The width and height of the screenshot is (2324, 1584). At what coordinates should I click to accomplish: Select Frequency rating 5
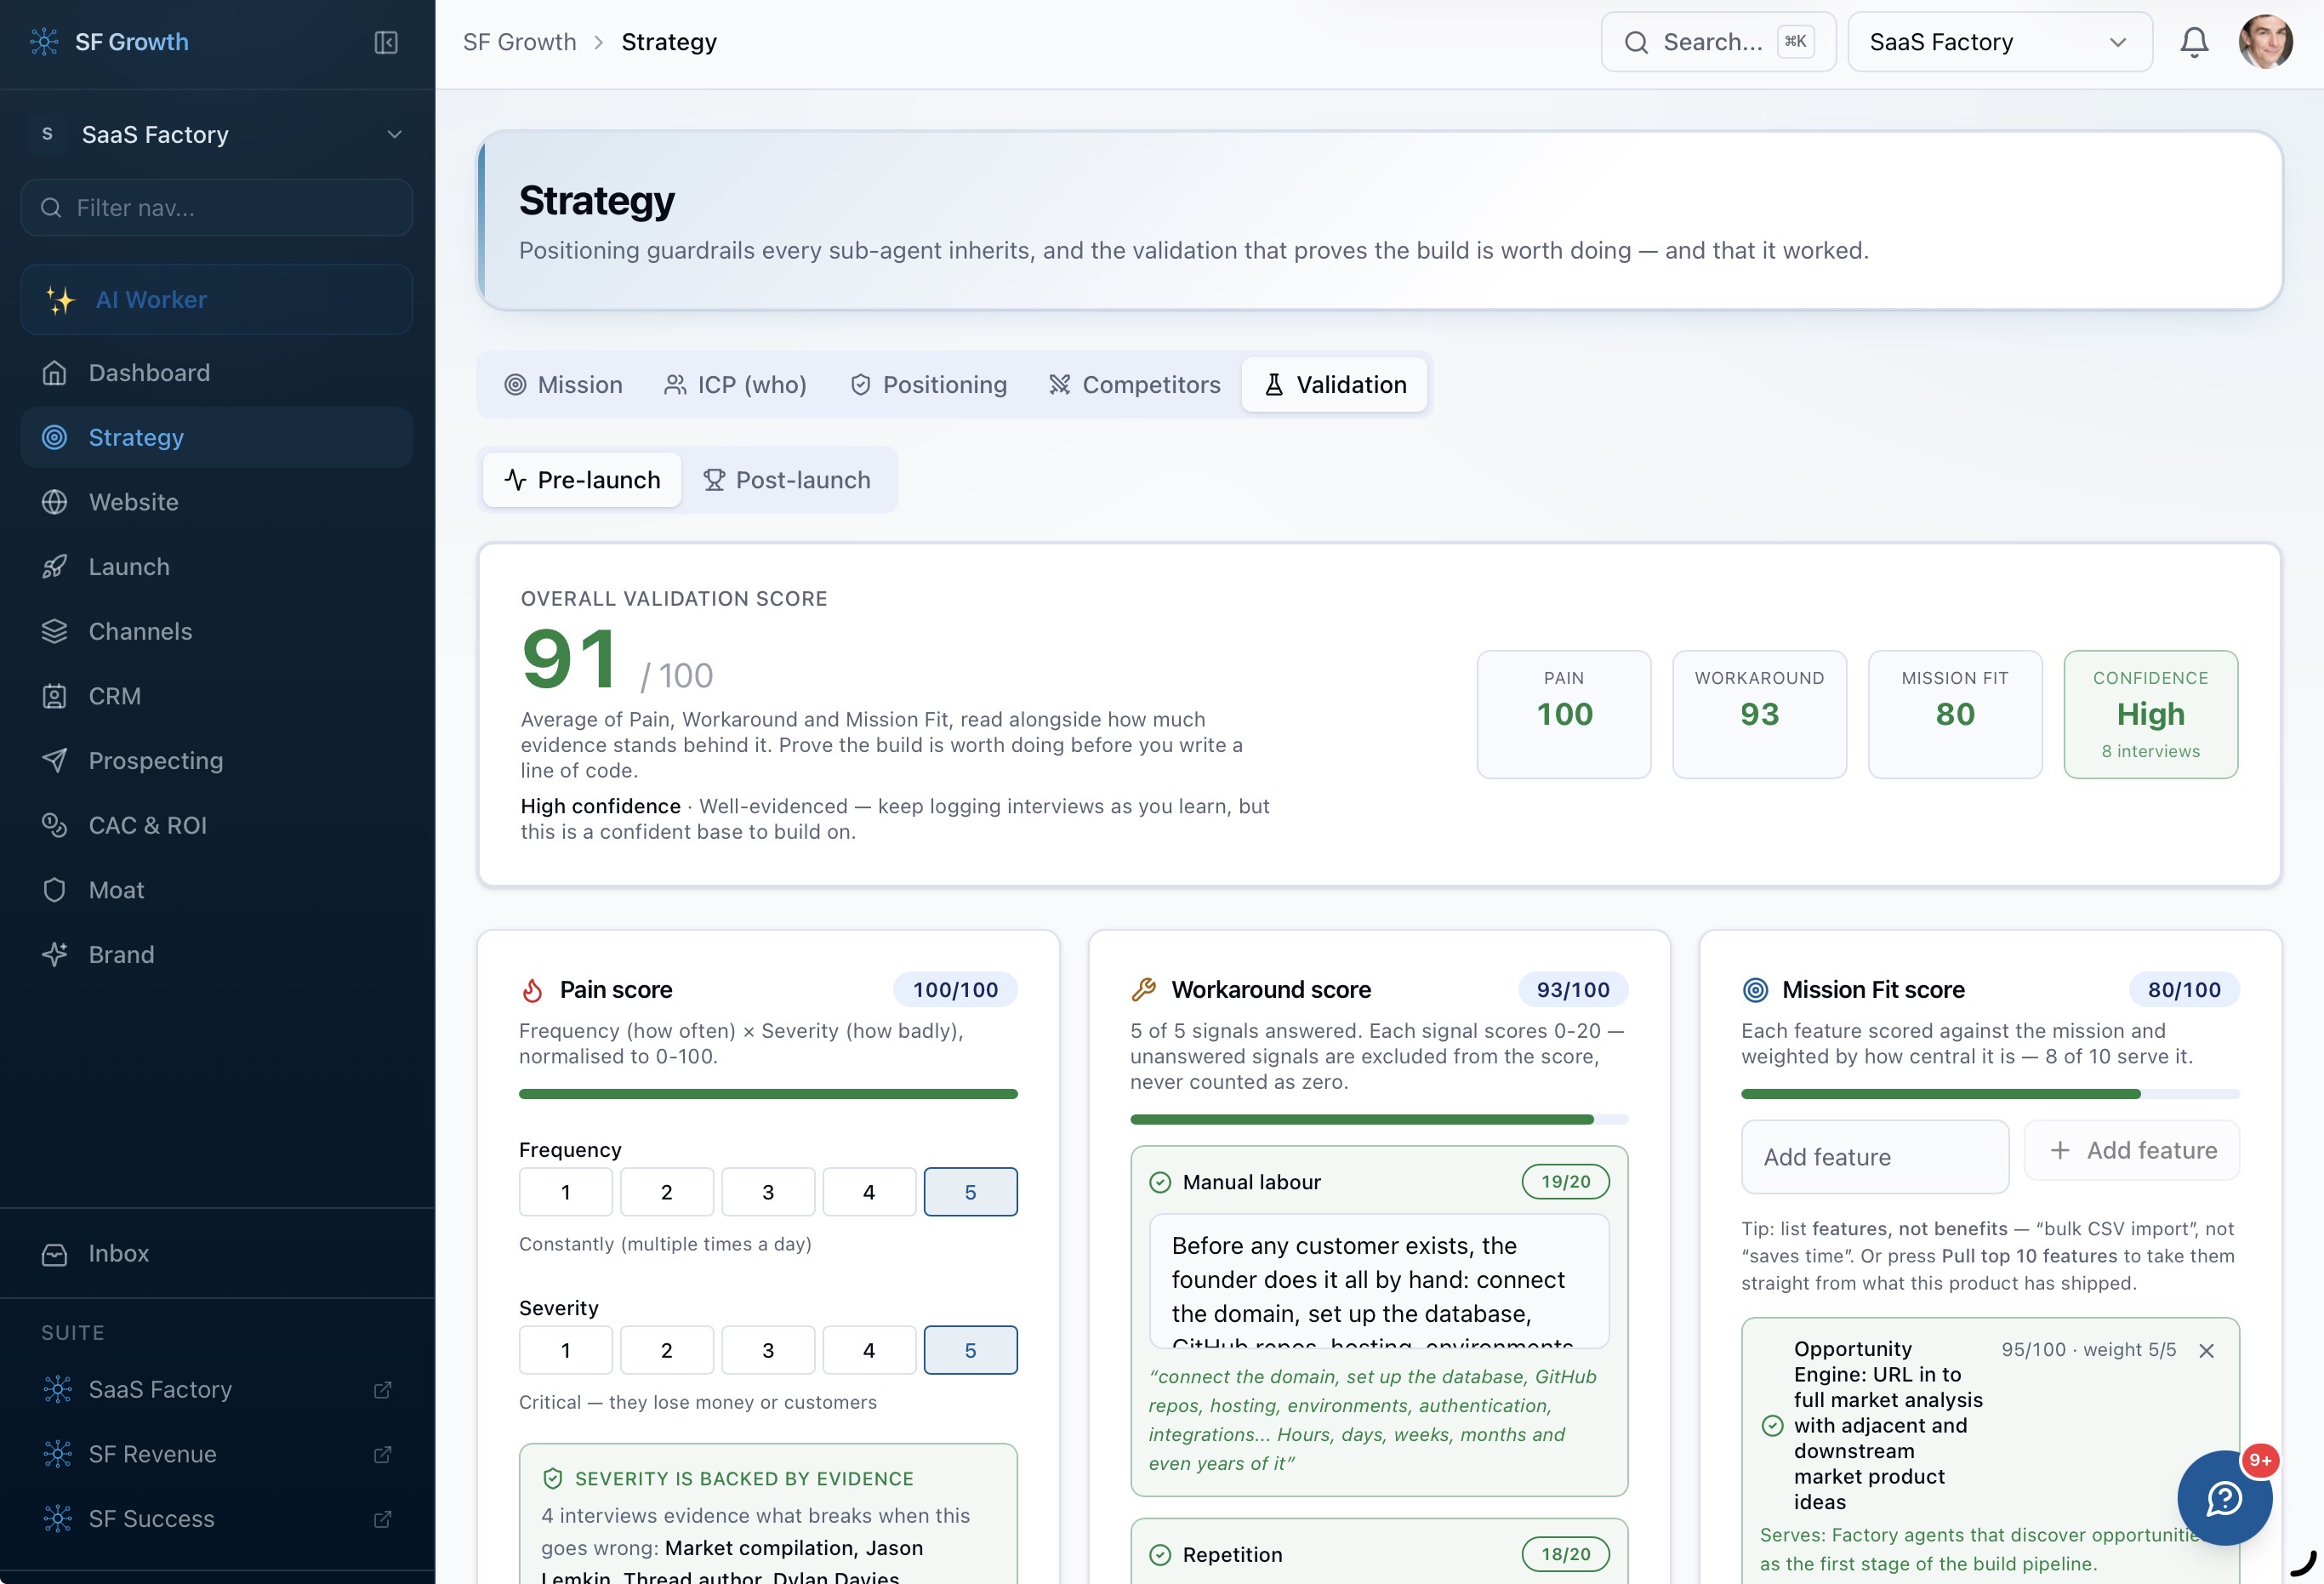[x=970, y=1192]
